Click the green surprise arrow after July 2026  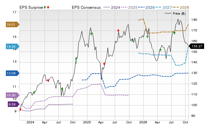coord(174,33)
